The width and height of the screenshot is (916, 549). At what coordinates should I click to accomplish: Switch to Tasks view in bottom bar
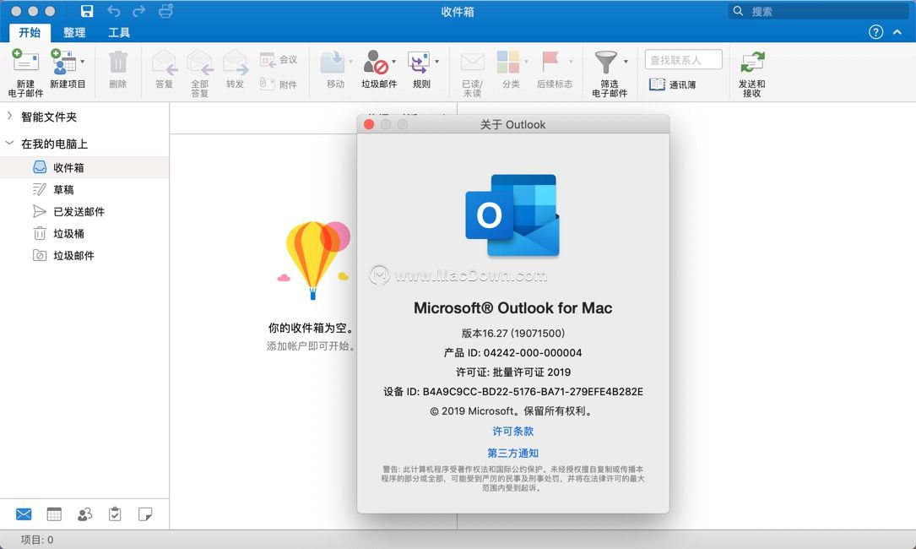pos(115,514)
